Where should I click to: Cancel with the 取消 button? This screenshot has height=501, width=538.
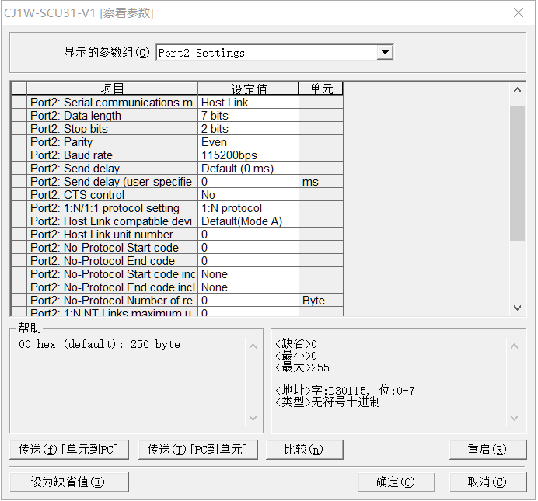(487, 482)
